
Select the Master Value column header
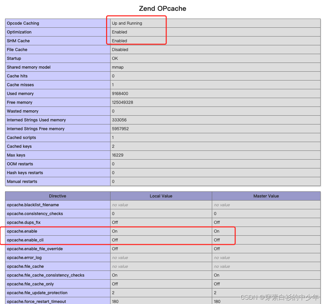266,196
